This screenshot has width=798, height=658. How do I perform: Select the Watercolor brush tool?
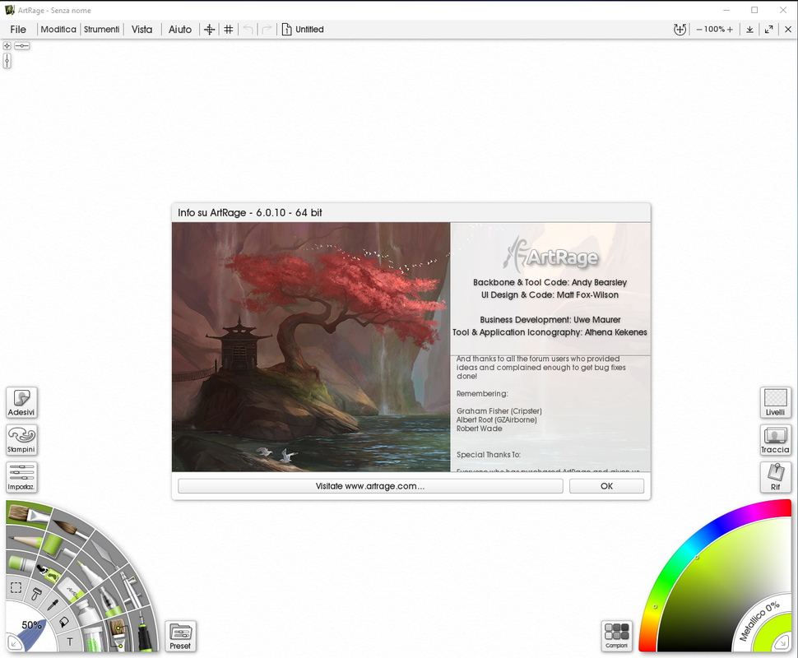click(72, 528)
